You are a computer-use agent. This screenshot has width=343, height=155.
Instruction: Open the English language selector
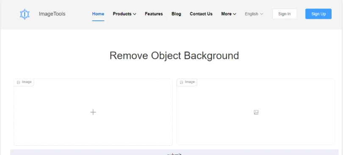(x=254, y=14)
